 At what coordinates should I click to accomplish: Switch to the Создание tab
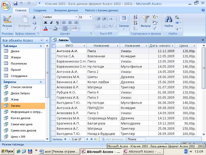click(x=40, y=10)
